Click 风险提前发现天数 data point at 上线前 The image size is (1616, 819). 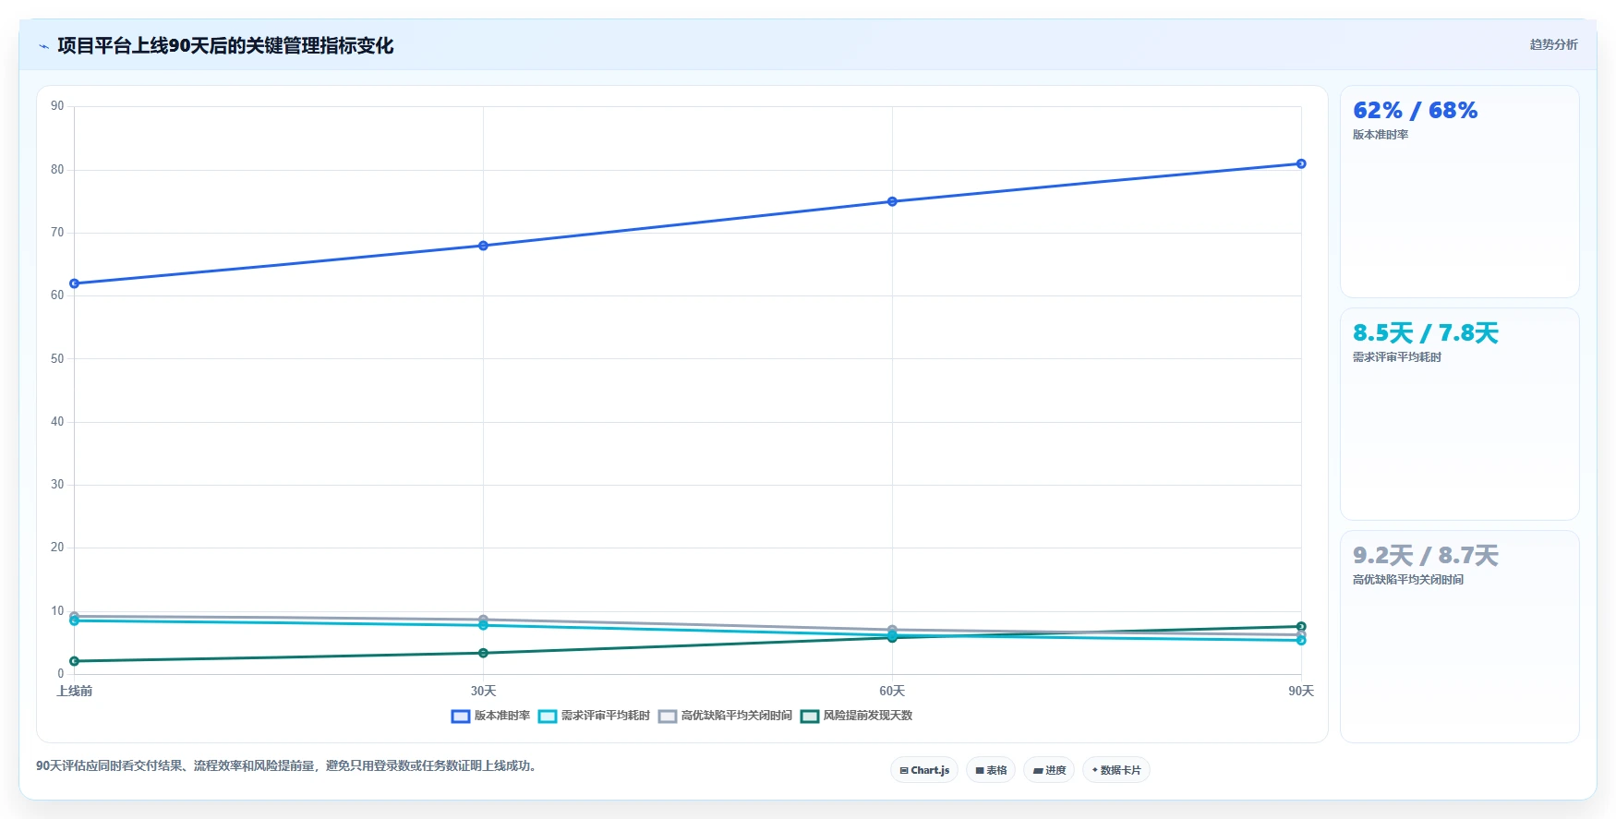tap(75, 661)
